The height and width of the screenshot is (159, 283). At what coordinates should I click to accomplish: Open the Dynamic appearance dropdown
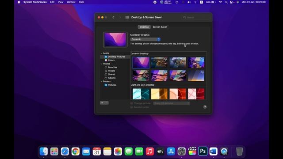tap(145, 39)
